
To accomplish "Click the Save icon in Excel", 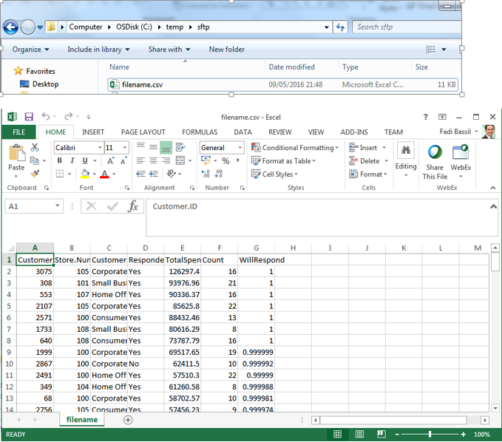I will (x=29, y=117).
